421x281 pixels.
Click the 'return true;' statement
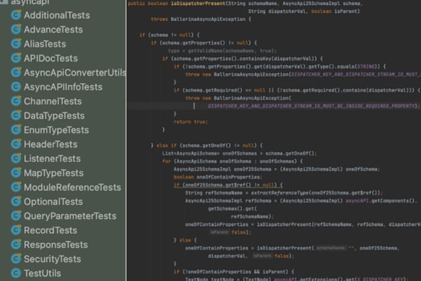click(x=191, y=122)
